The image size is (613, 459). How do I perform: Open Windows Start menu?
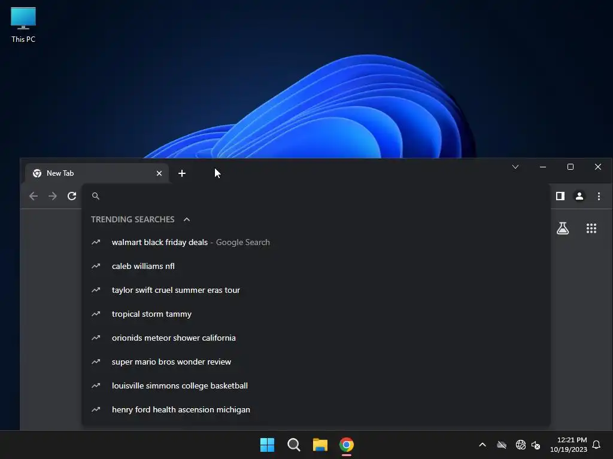(x=268, y=445)
